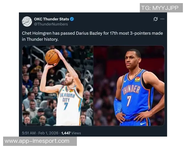Open the three-dot more options menu

(x=162, y=19)
